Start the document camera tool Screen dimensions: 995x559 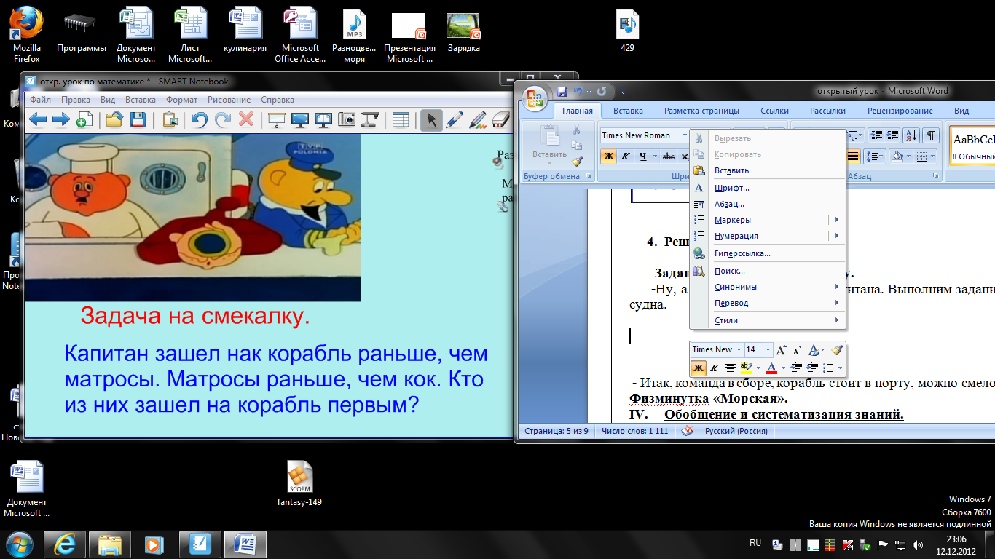370,119
